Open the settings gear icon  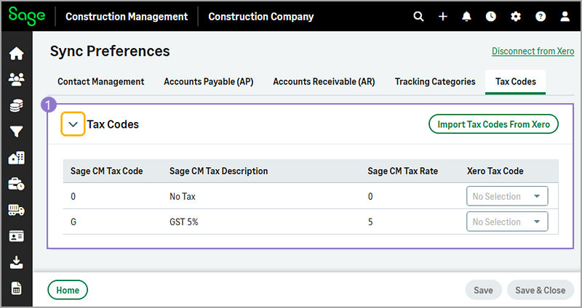pos(516,17)
